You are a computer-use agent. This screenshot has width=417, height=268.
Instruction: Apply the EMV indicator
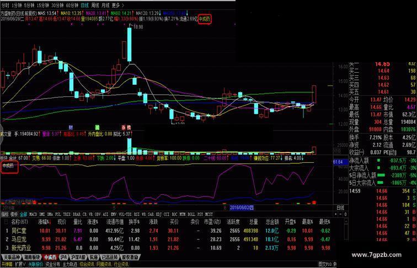114,215
